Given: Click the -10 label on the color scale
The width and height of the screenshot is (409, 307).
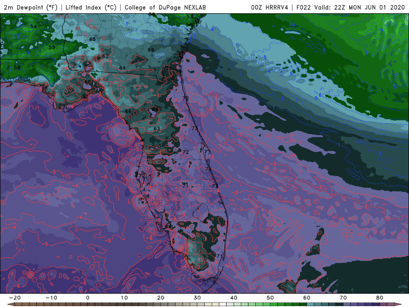Looking at the screenshot, I should click(x=51, y=298).
